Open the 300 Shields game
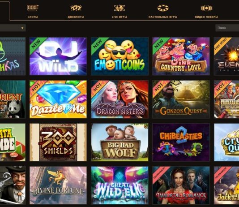 click(58, 142)
